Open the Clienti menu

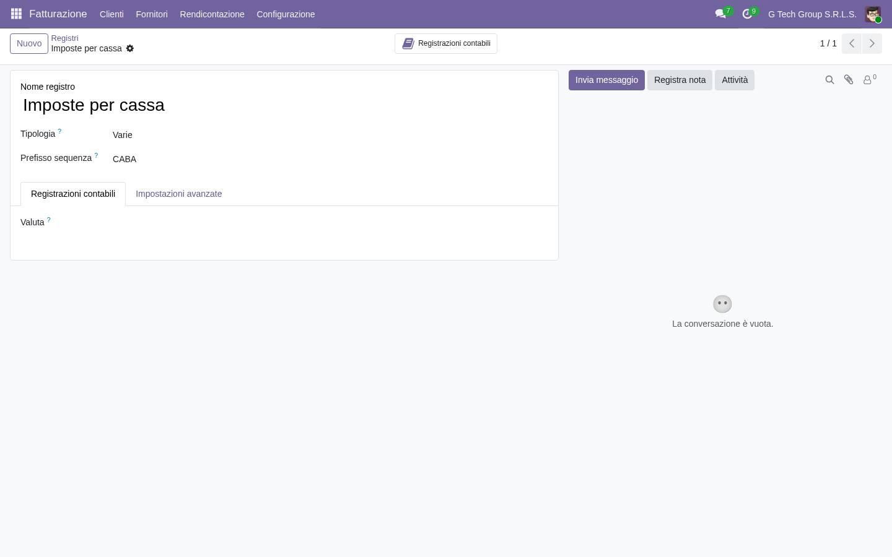click(x=111, y=14)
